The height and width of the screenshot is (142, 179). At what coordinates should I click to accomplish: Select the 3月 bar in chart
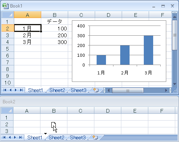pos(148,50)
